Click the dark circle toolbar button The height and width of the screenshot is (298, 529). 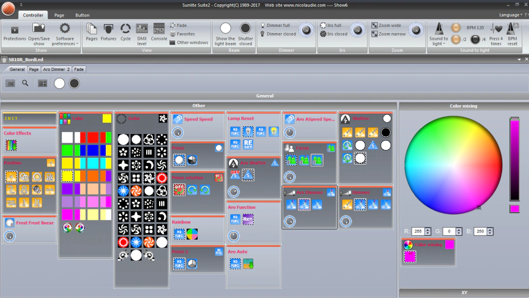pyautogui.click(x=74, y=83)
